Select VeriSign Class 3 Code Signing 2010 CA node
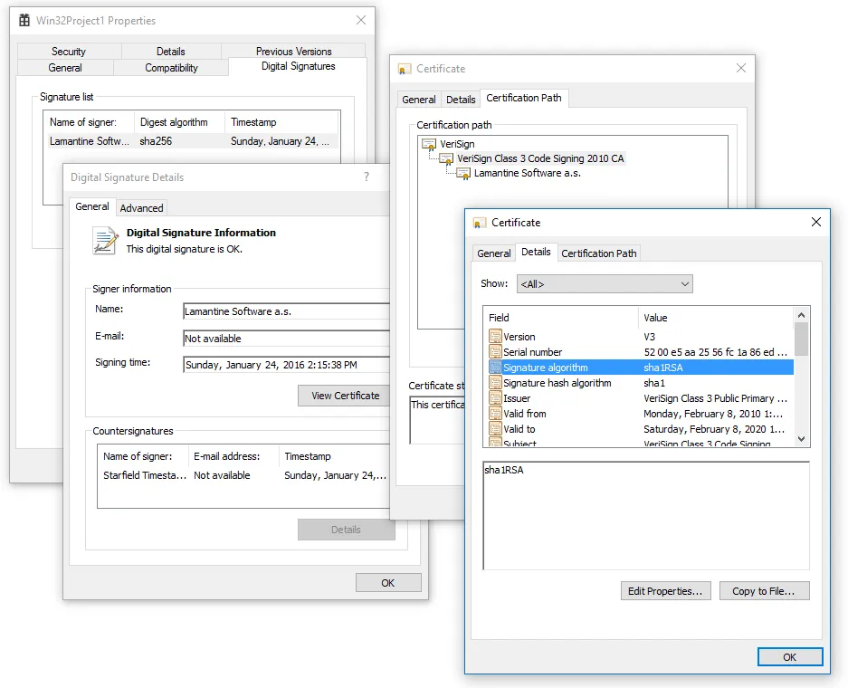Screen dimensions: 848x688 (540, 158)
